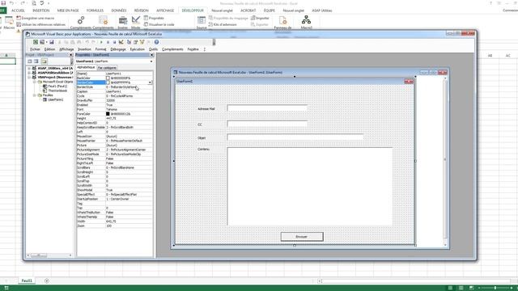Toggle Design Mode icon in VBA toolbar

point(121,42)
